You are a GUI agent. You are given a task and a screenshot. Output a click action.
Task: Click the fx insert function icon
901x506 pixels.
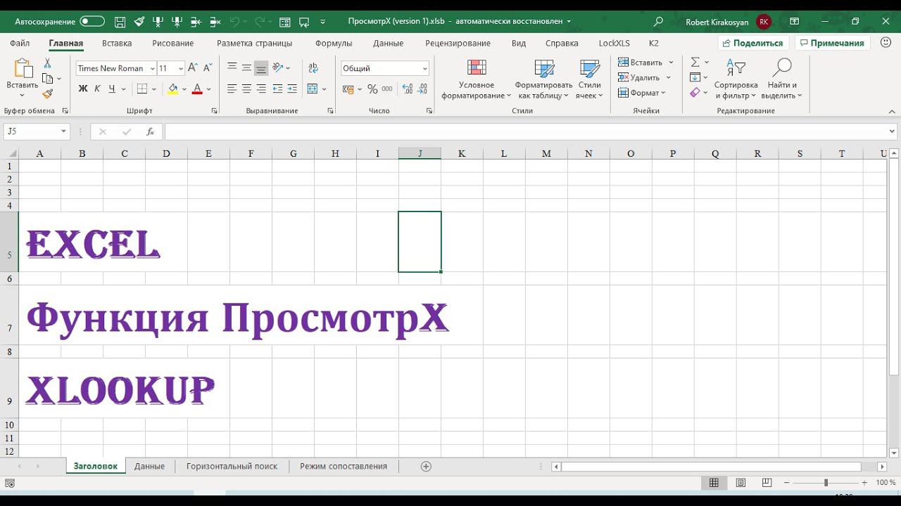(x=150, y=131)
